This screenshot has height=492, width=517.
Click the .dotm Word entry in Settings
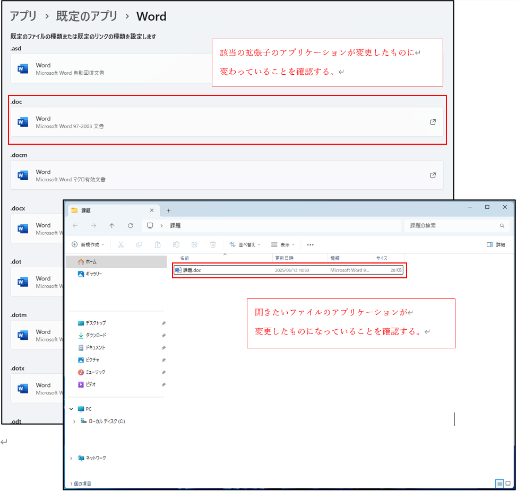click(37, 335)
